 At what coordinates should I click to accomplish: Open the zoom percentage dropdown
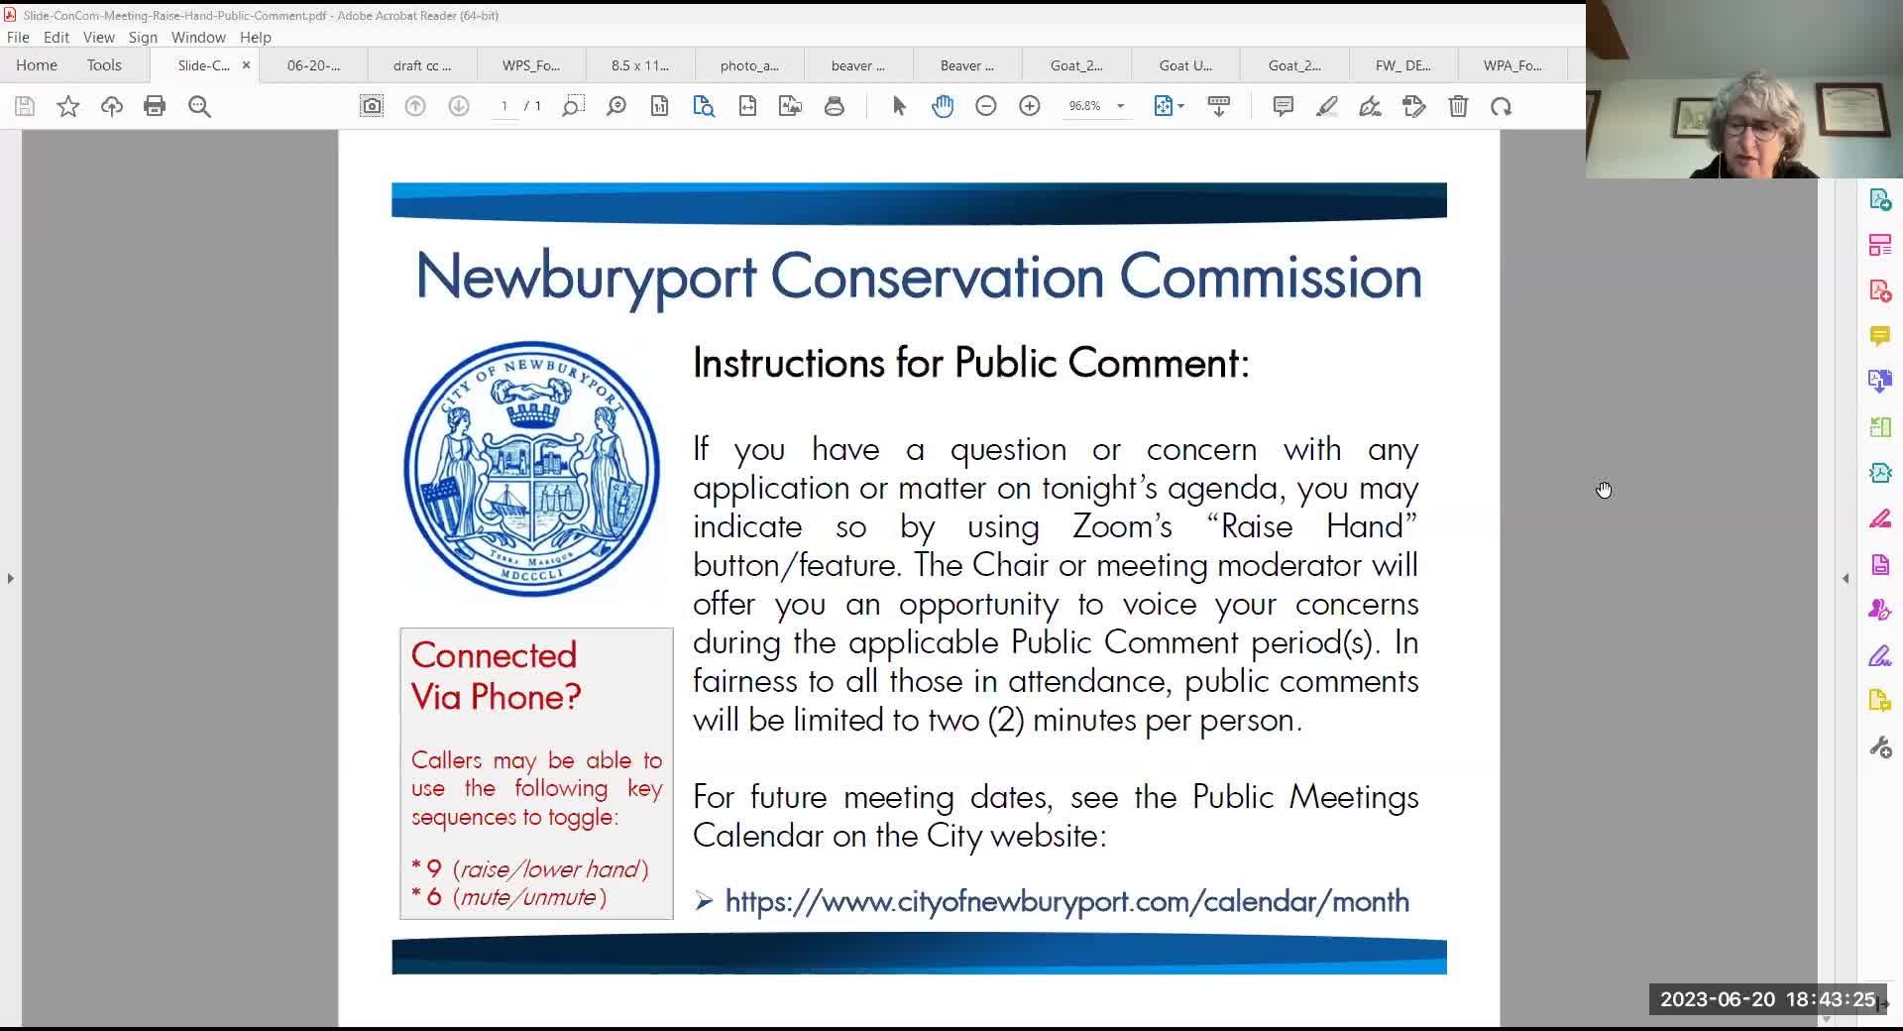(1121, 106)
